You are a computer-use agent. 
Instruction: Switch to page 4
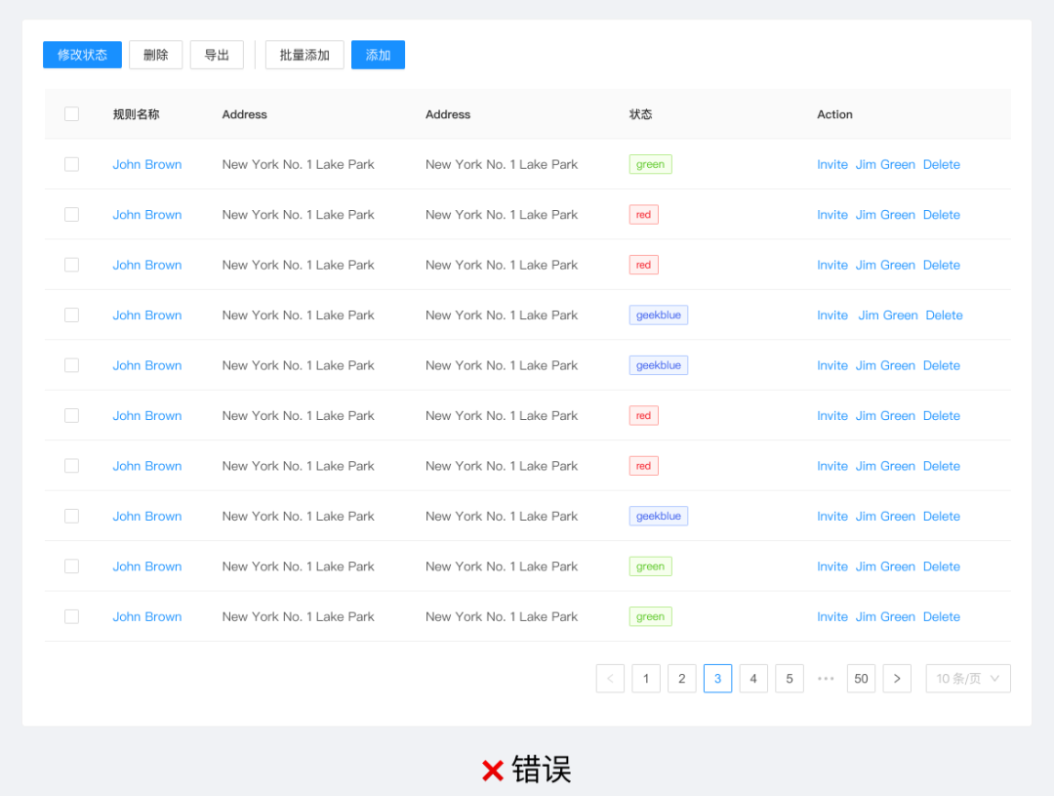click(753, 679)
